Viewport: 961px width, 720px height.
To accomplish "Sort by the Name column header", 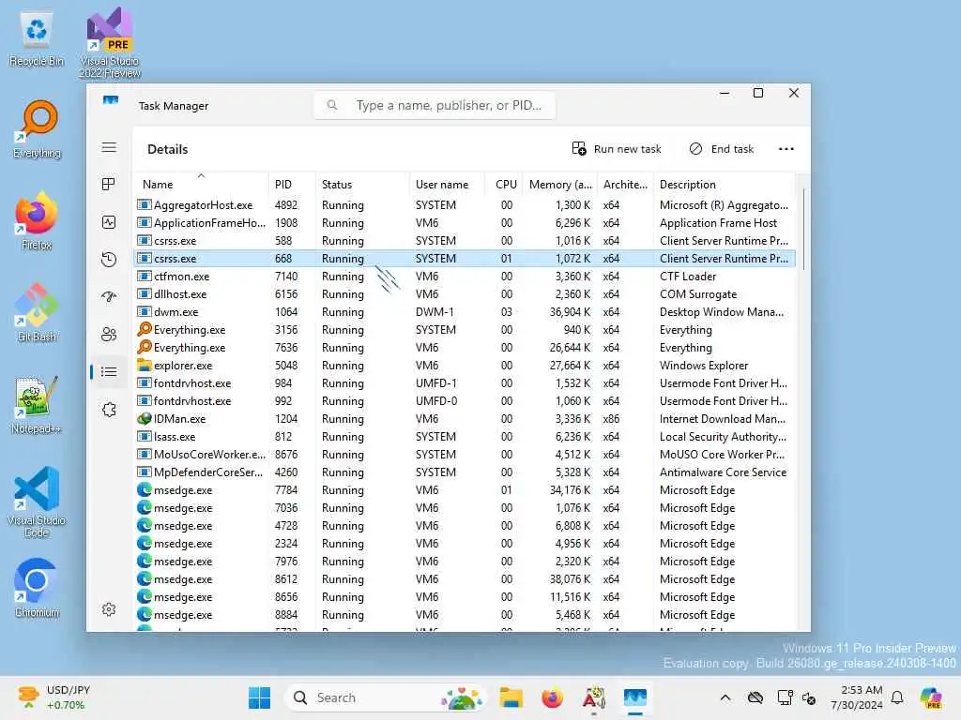I will (x=201, y=184).
